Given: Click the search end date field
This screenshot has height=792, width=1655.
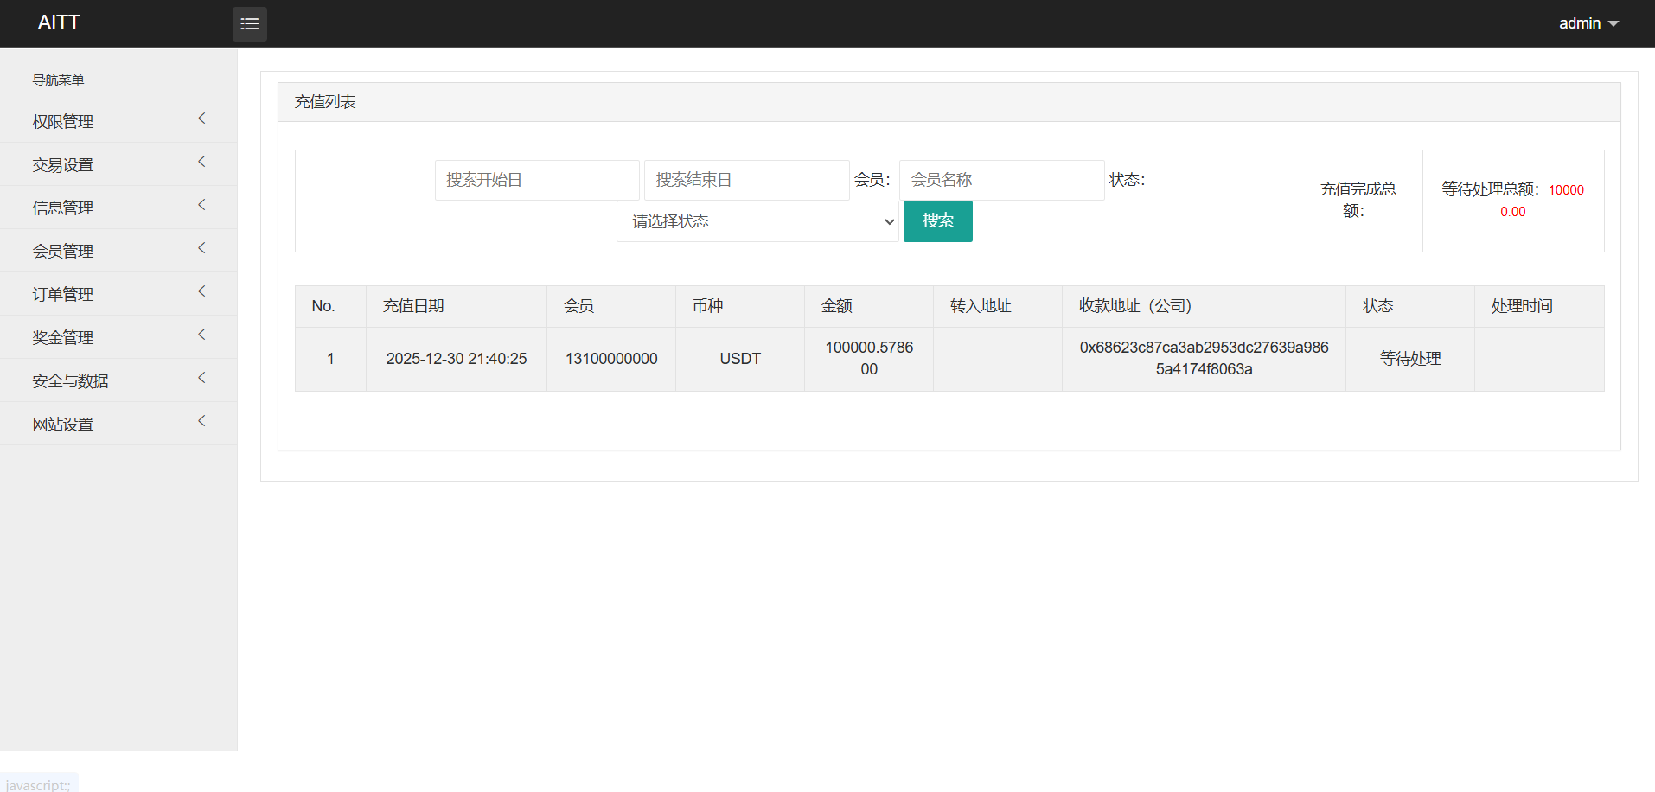Looking at the screenshot, I should (x=745, y=180).
